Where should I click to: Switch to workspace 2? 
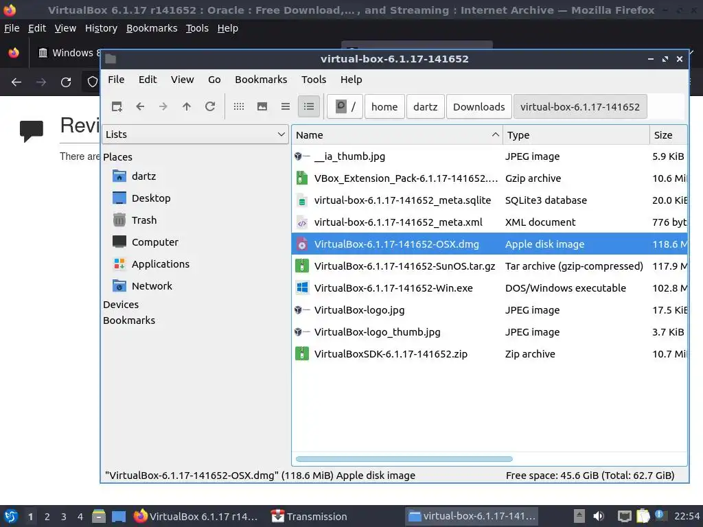click(x=47, y=517)
